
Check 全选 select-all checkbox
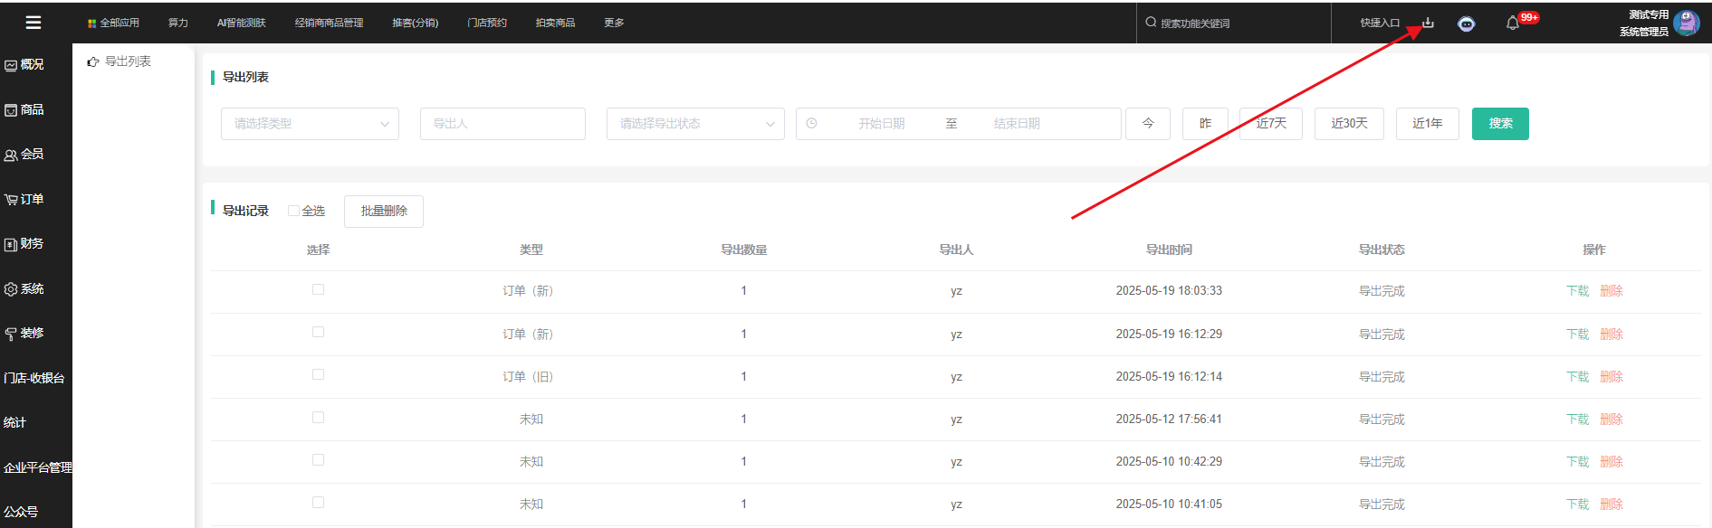293,211
